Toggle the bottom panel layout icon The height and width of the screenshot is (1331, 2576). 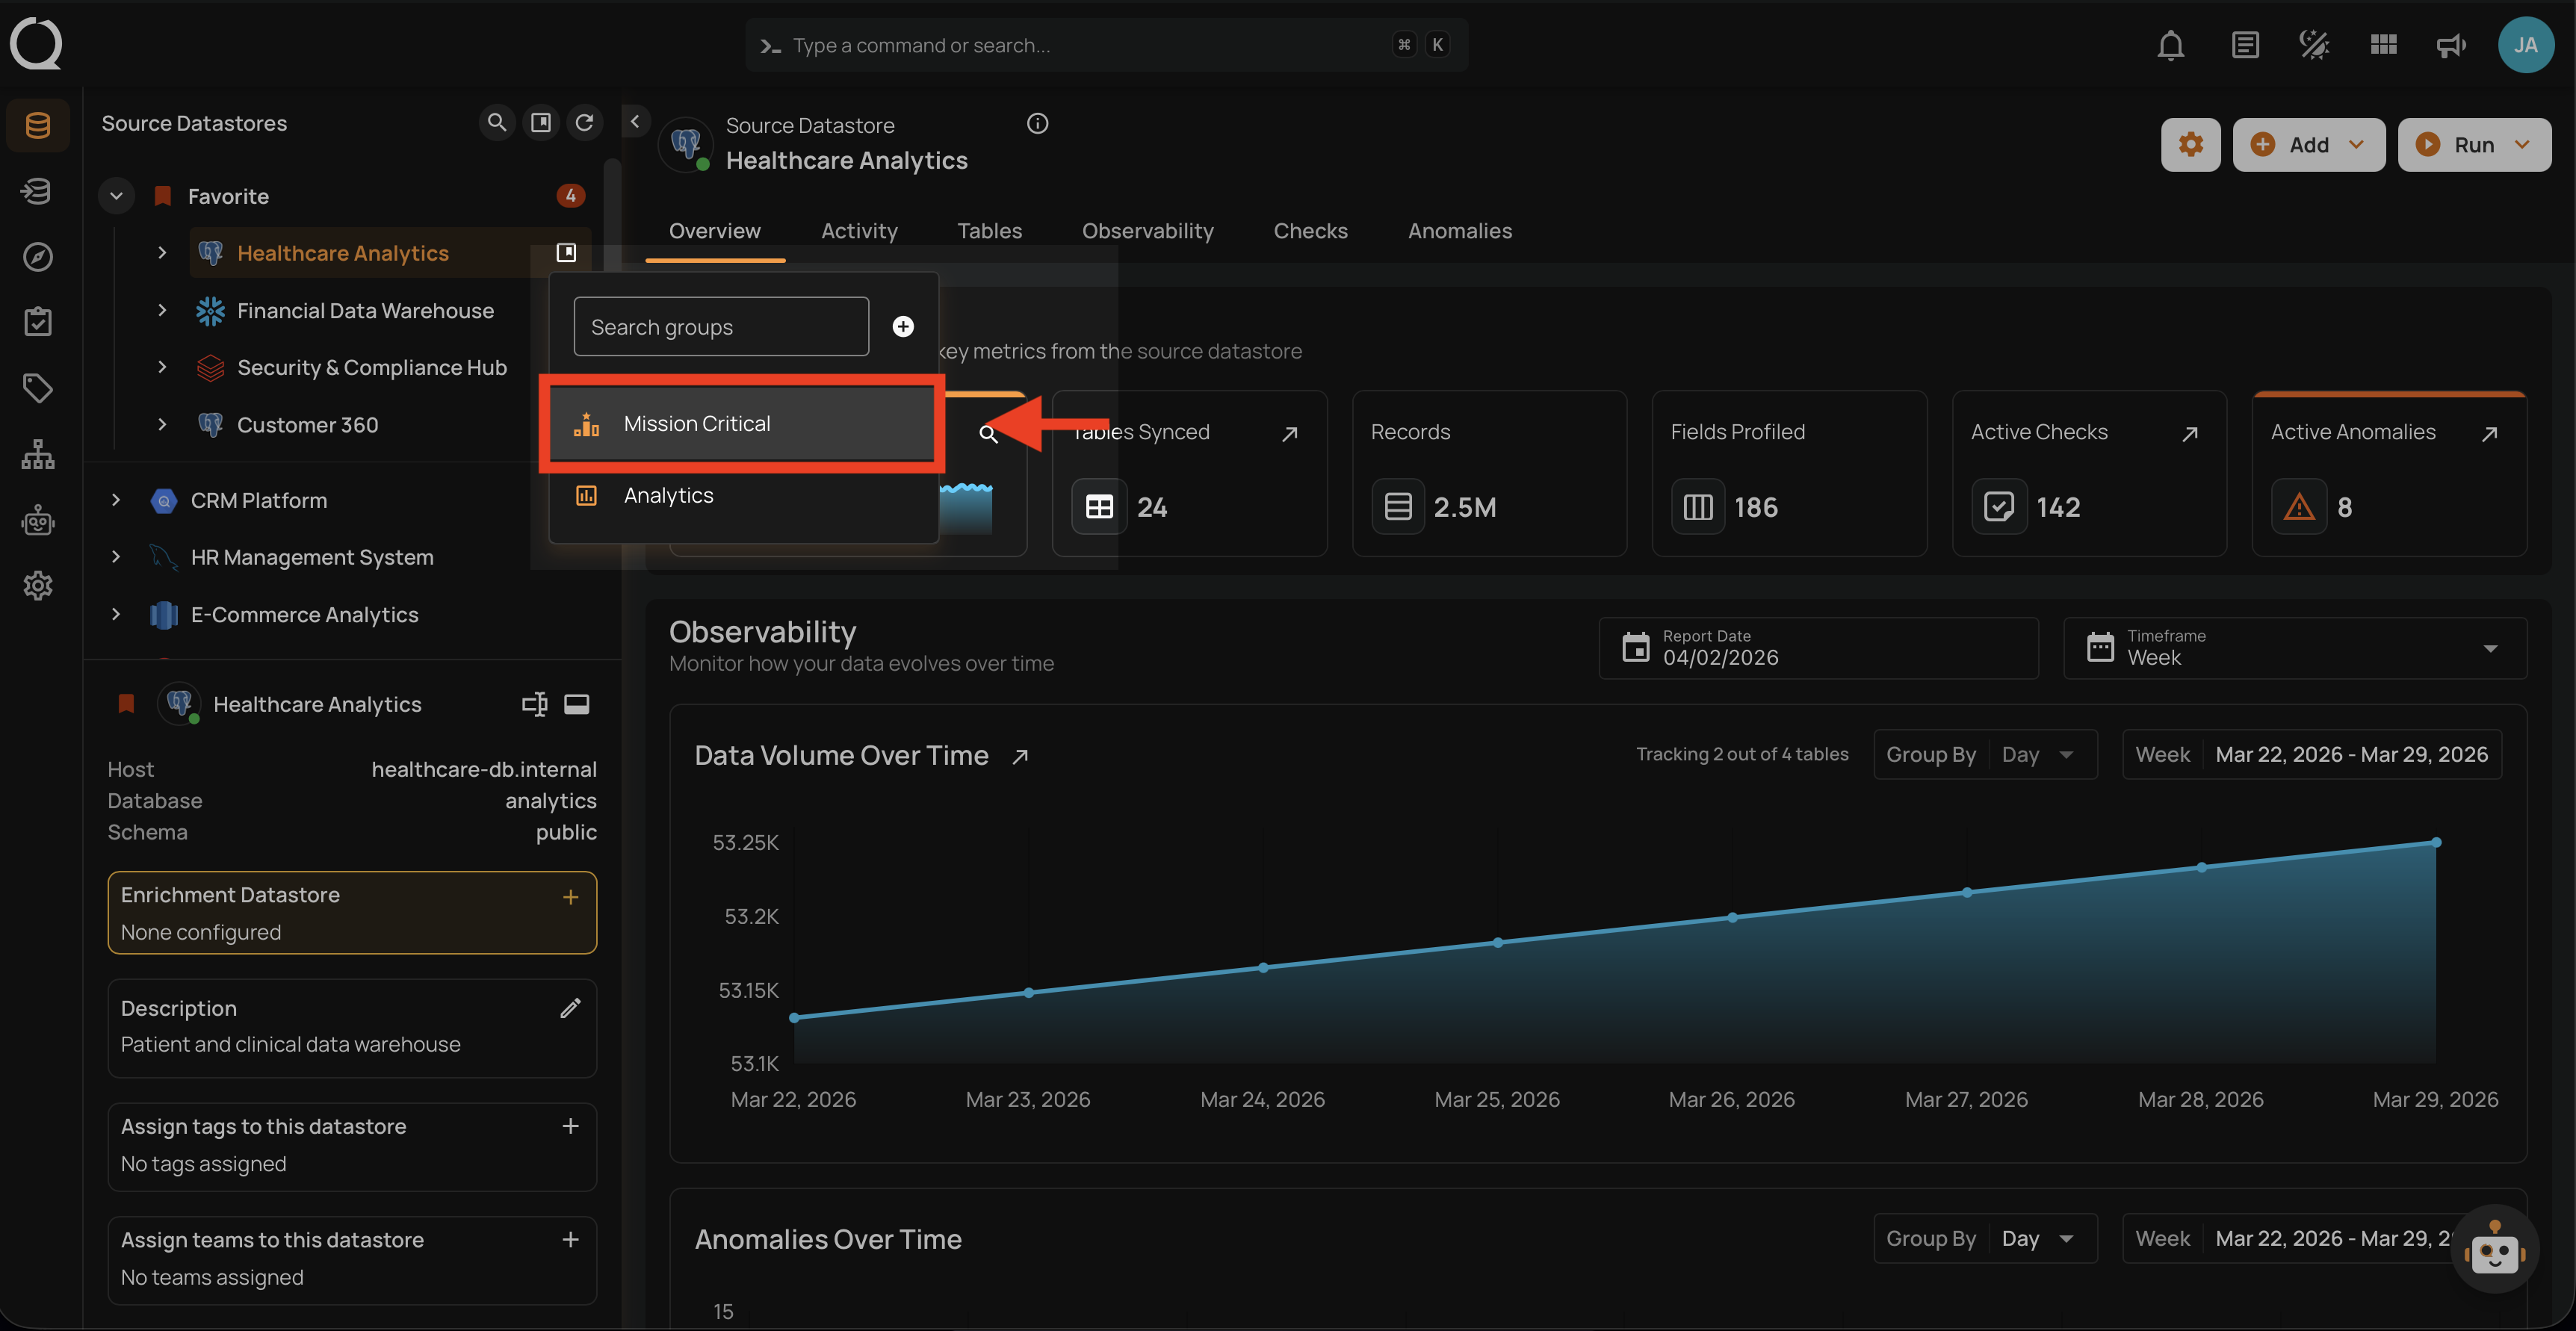coord(577,704)
